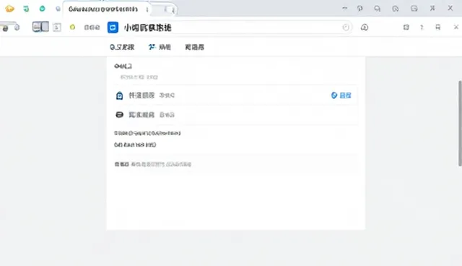Viewport: 462px width, 266px height.
Task: Click the speech-bubble icon with the tail in the title bar
Action: [360, 9]
